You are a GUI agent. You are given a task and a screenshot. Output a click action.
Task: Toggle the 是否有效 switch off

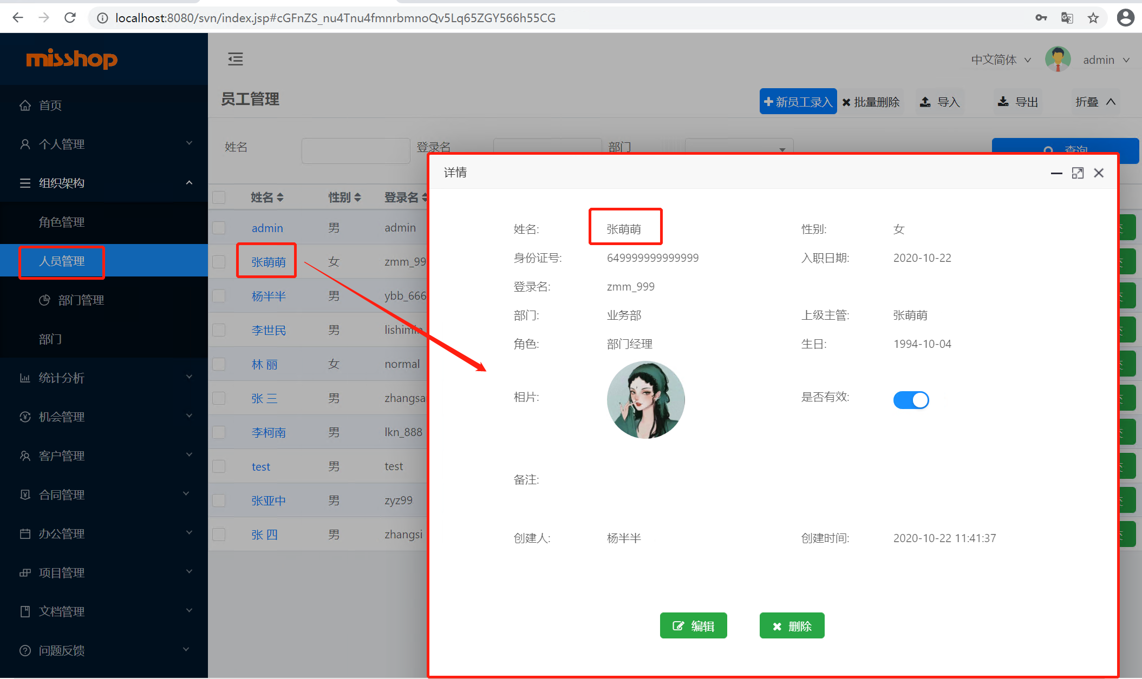pyautogui.click(x=911, y=400)
